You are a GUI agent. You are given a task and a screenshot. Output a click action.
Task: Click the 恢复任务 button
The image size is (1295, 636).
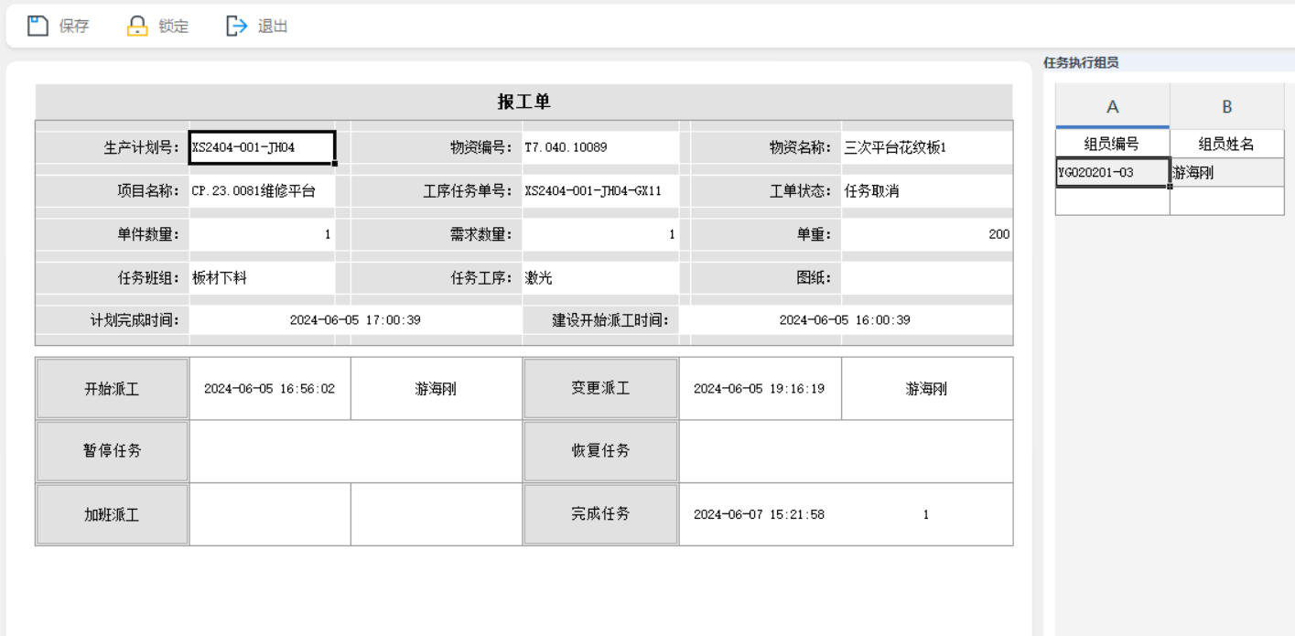[x=600, y=451]
